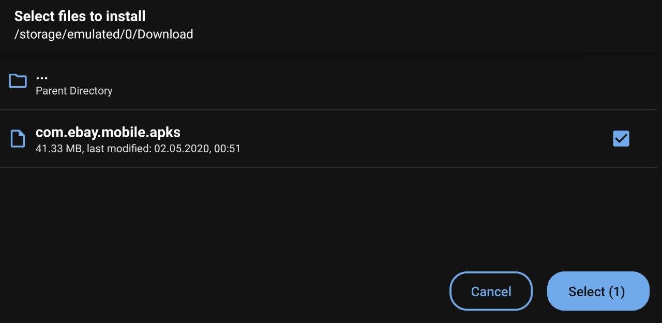
Task: Click the /storage/emulated/0/Download path text
Action: 103,35
